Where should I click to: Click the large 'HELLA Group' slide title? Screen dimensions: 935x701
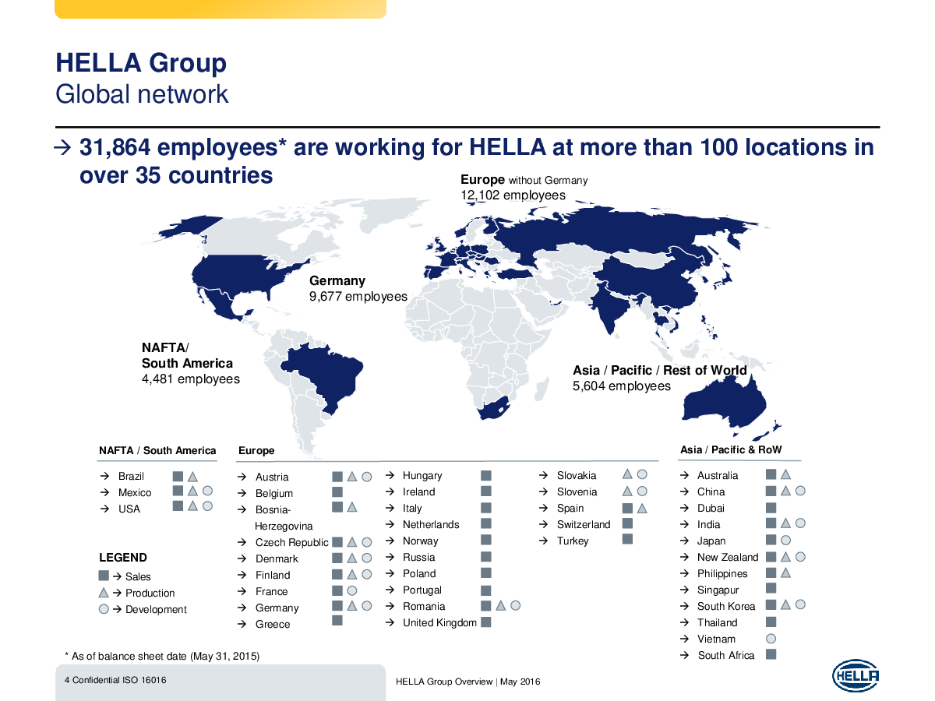pyautogui.click(x=141, y=63)
